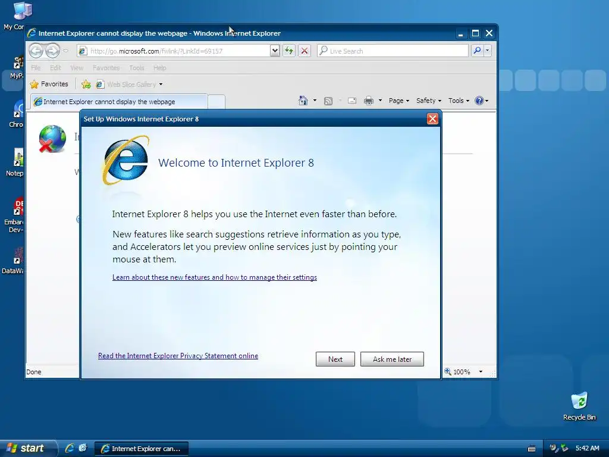The image size is (609, 457).
Task: Open the Page command menu
Action: pos(399,101)
